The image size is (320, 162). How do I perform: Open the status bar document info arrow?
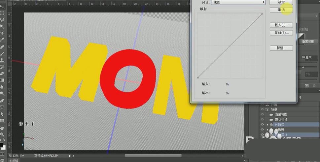click(x=70, y=156)
